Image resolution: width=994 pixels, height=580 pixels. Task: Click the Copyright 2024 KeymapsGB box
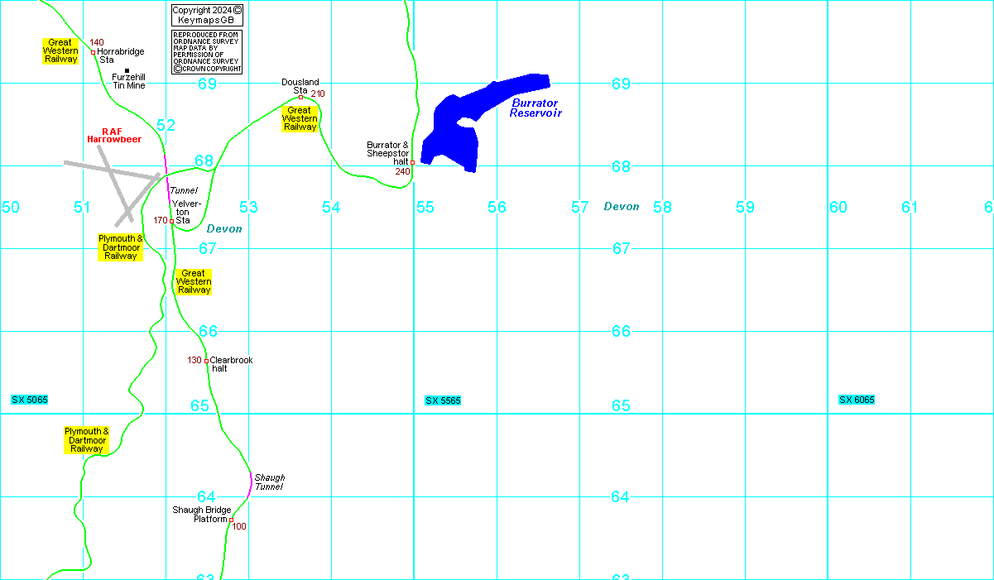(208, 15)
